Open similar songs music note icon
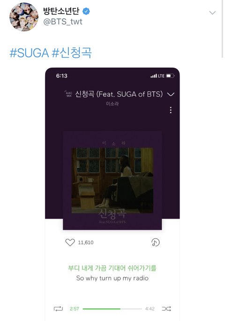 click(155, 242)
